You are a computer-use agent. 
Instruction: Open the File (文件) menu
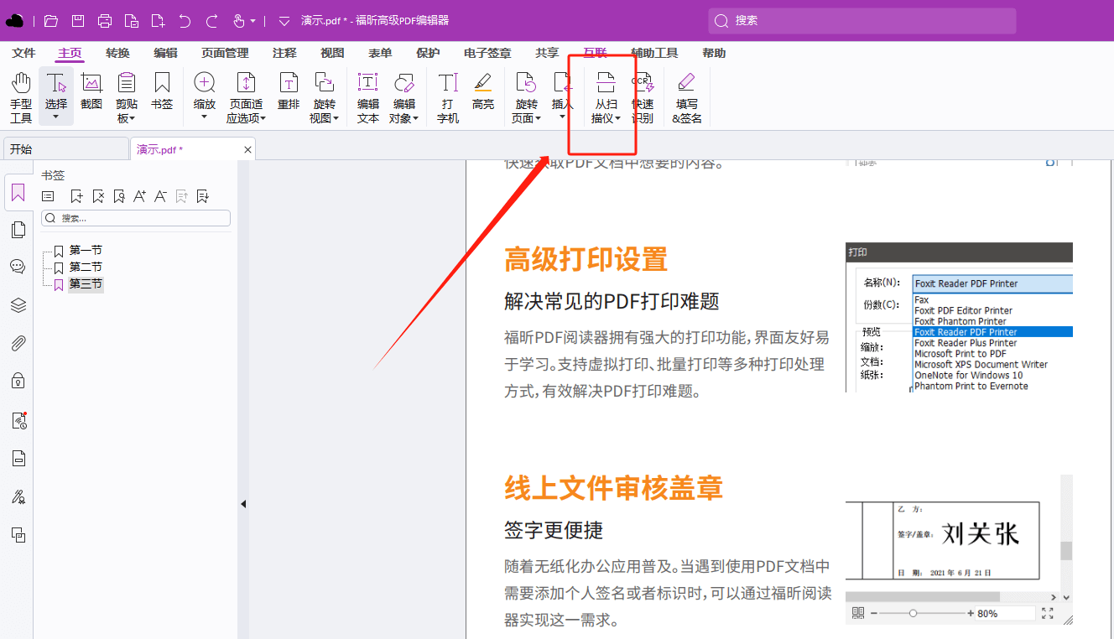tap(23, 53)
